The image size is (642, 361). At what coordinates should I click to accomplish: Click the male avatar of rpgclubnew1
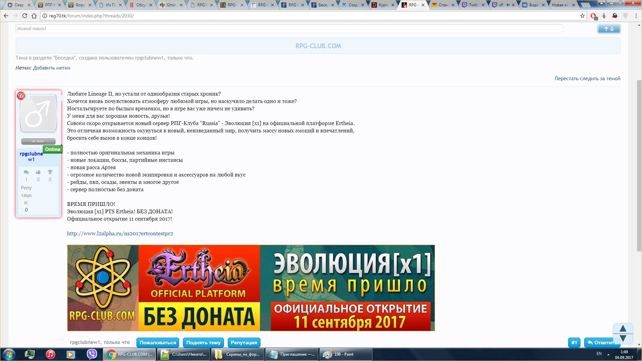pos(38,113)
